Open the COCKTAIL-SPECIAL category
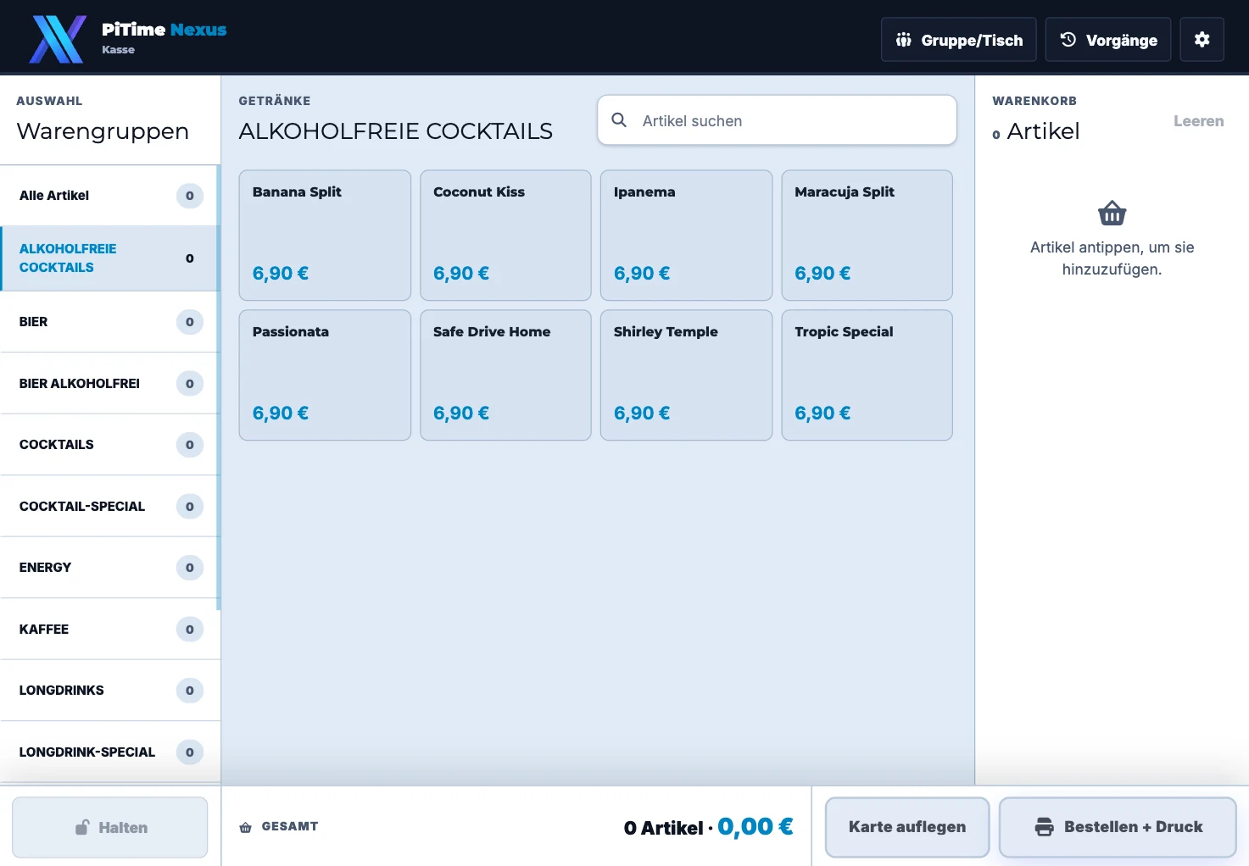1249x866 pixels. pos(110,507)
